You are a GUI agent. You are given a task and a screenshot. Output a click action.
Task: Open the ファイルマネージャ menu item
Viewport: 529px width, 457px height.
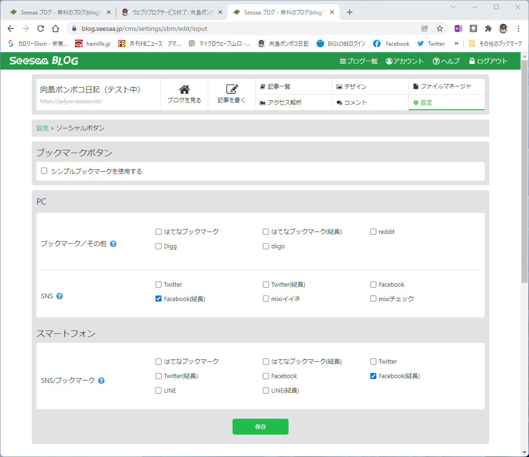click(446, 87)
